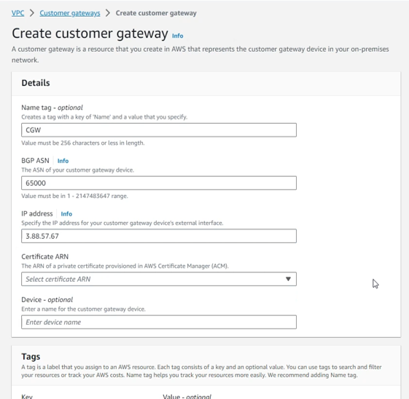Open Info link next to IP address
This screenshot has width=409, height=399.
tap(66, 214)
